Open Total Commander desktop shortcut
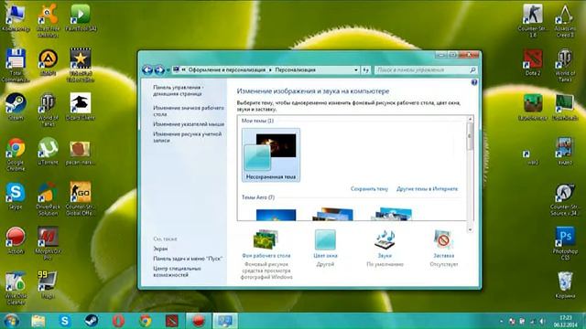 click(16, 65)
